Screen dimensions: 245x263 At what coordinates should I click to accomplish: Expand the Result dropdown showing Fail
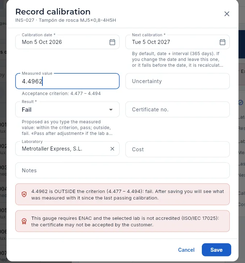(67, 110)
